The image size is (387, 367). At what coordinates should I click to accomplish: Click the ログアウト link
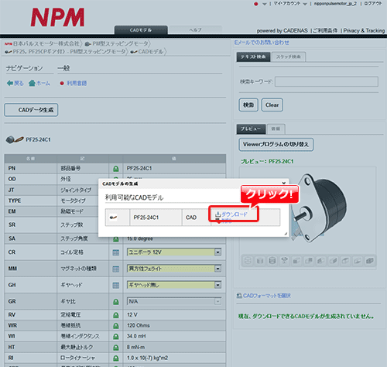click(373, 4)
